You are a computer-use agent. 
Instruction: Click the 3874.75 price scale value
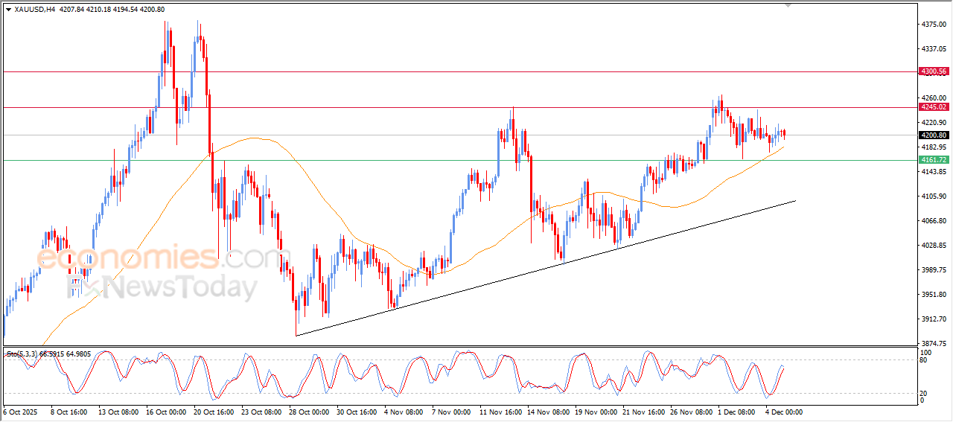click(934, 343)
